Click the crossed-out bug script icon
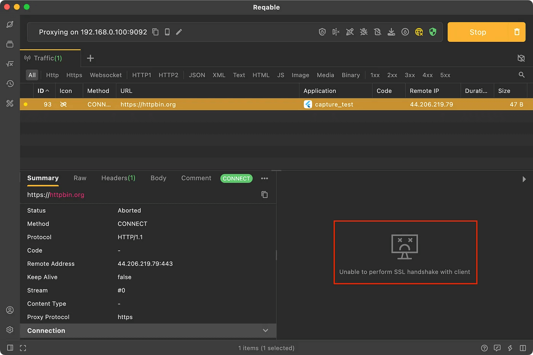Screen dimensions: 533x355 click(364, 32)
